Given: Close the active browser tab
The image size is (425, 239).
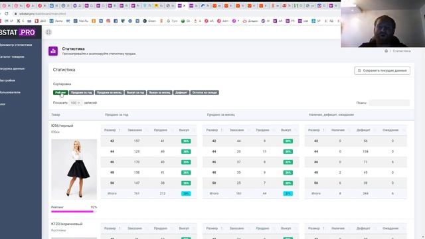Looking at the screenshot, I should pyautogui.click(x=185, y=6).
